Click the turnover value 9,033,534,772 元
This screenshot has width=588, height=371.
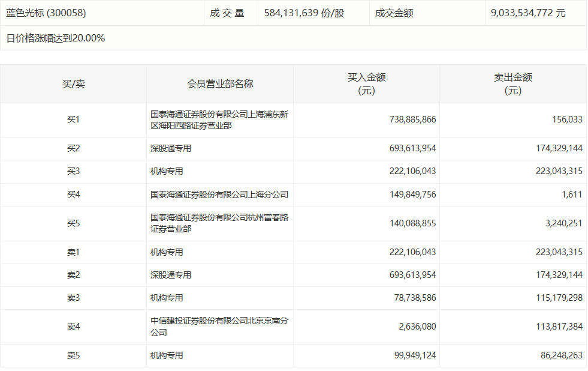[527, 13]
